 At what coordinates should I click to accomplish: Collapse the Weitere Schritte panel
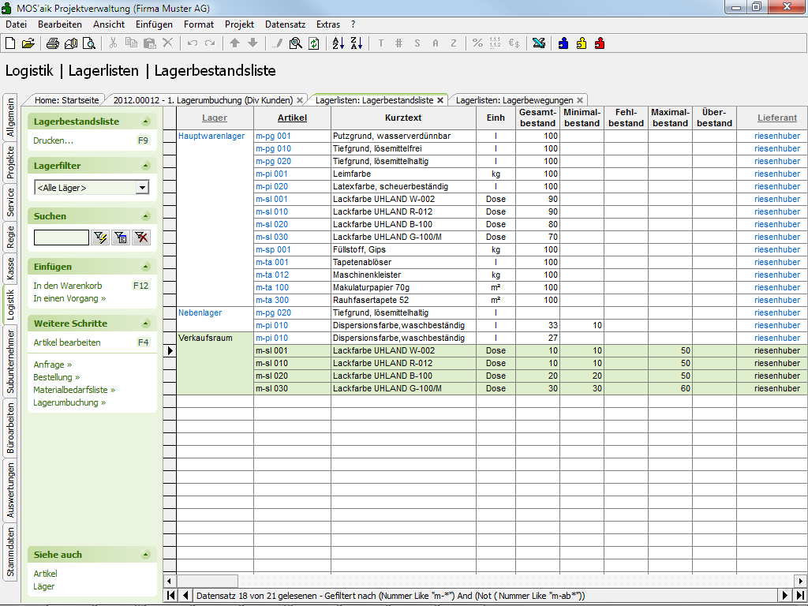tap(145, 324)
